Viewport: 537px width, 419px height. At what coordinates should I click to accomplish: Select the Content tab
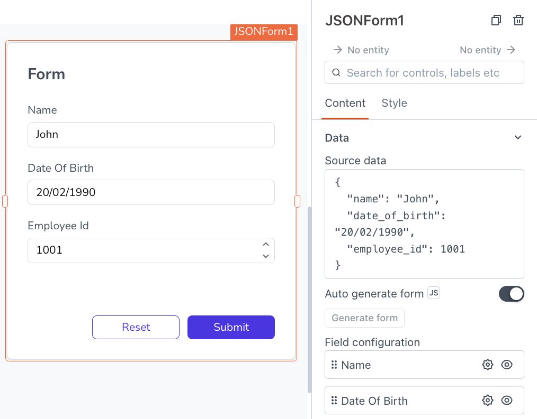[345, 103]
